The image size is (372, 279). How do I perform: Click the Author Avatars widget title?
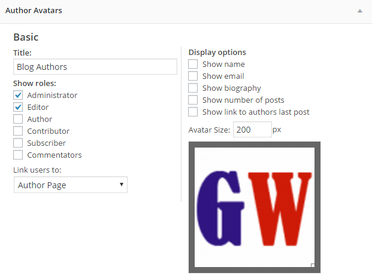tap(34, 11)
